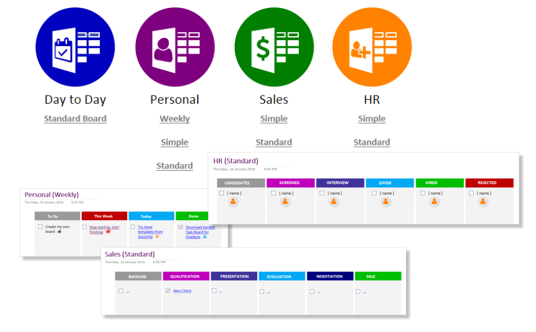Open the Simple link under Sales
536x332 pixels.
point(274,118)
